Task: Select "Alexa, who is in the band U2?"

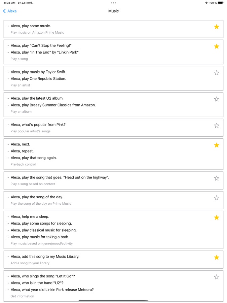Action: point(37,283)
